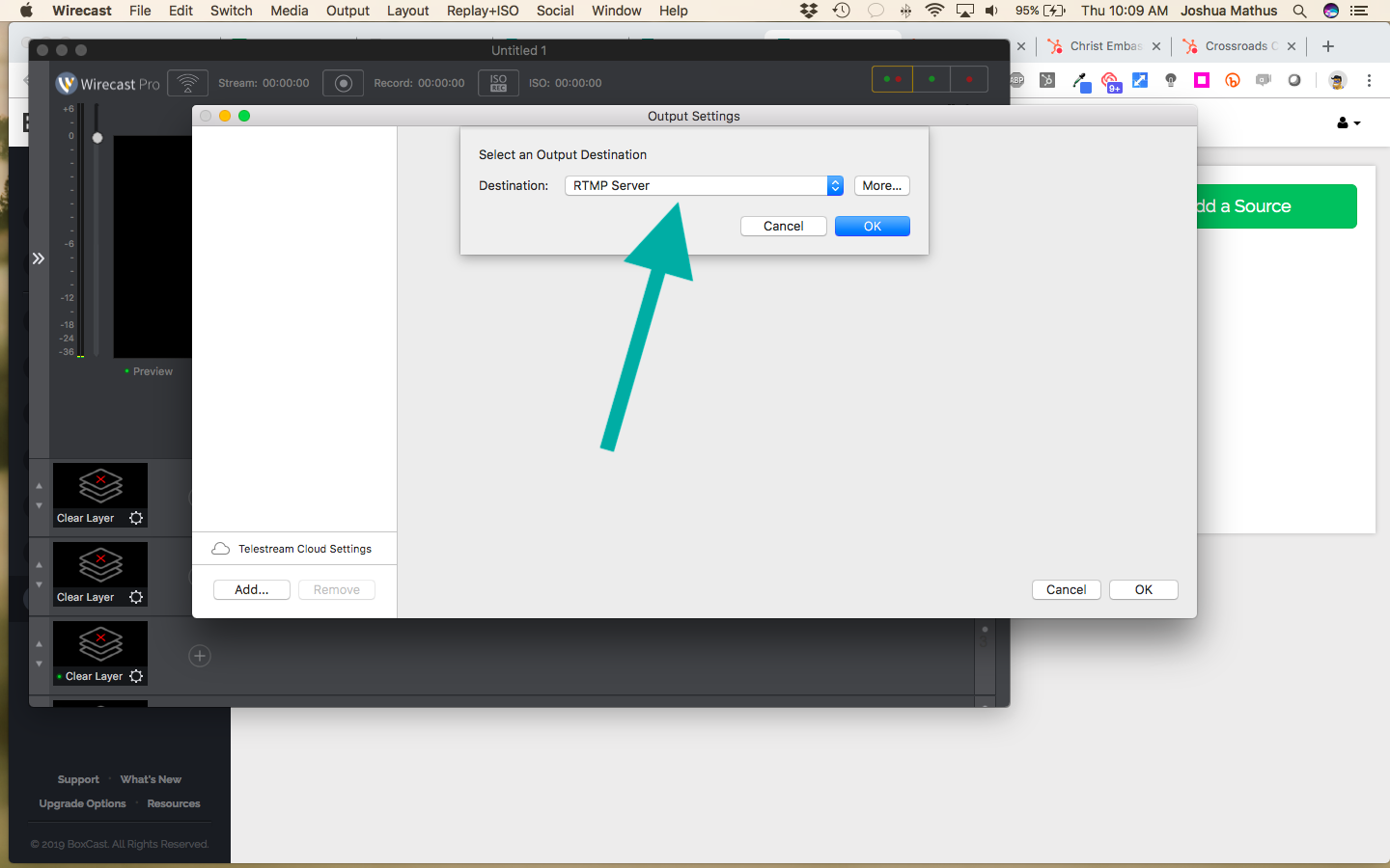Open the Destination dropdown showing RTMP Server
1390x868 pixels.
coord(704,186)
